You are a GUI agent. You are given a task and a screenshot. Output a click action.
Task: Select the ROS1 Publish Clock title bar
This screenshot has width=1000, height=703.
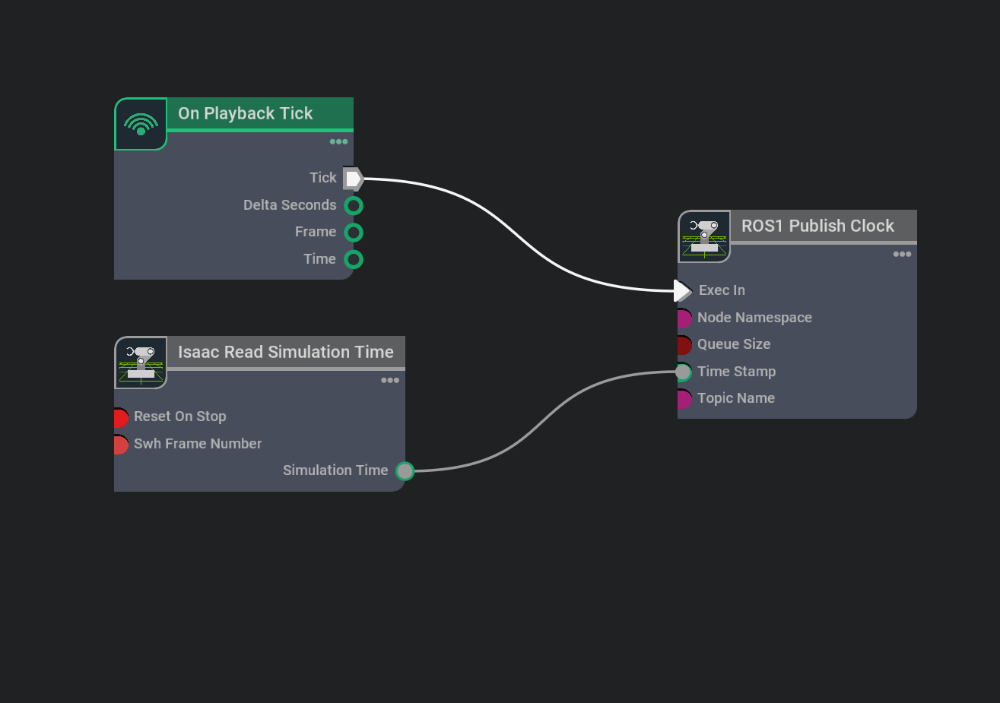[x=817, y=226]
